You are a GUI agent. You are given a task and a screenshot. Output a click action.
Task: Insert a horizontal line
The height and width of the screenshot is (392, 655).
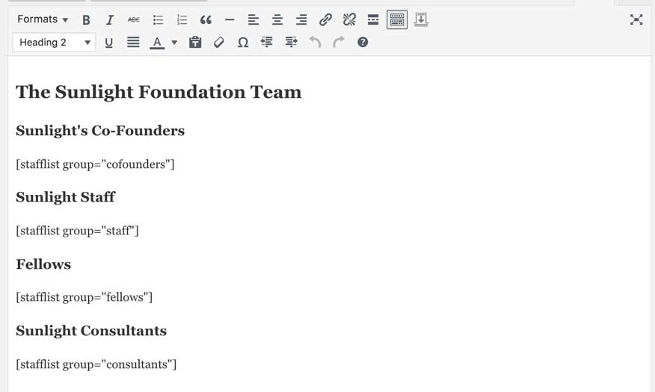coord(230,19)
